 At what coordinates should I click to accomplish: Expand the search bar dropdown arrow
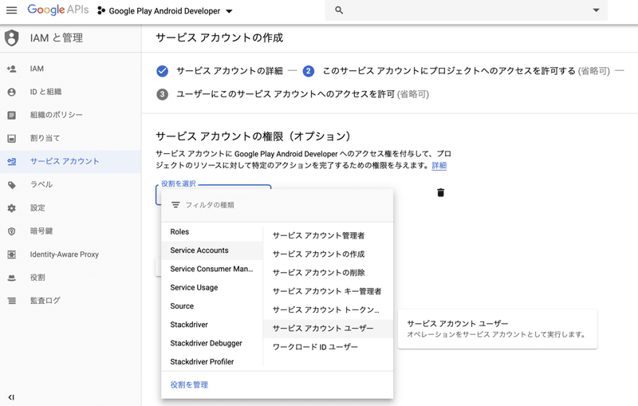(596, 10)
